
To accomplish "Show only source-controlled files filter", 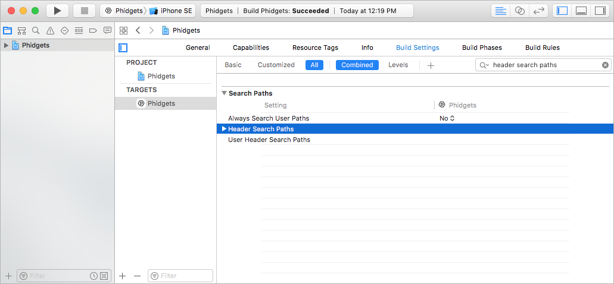I will pyautogui.click(x=104, y=276).
